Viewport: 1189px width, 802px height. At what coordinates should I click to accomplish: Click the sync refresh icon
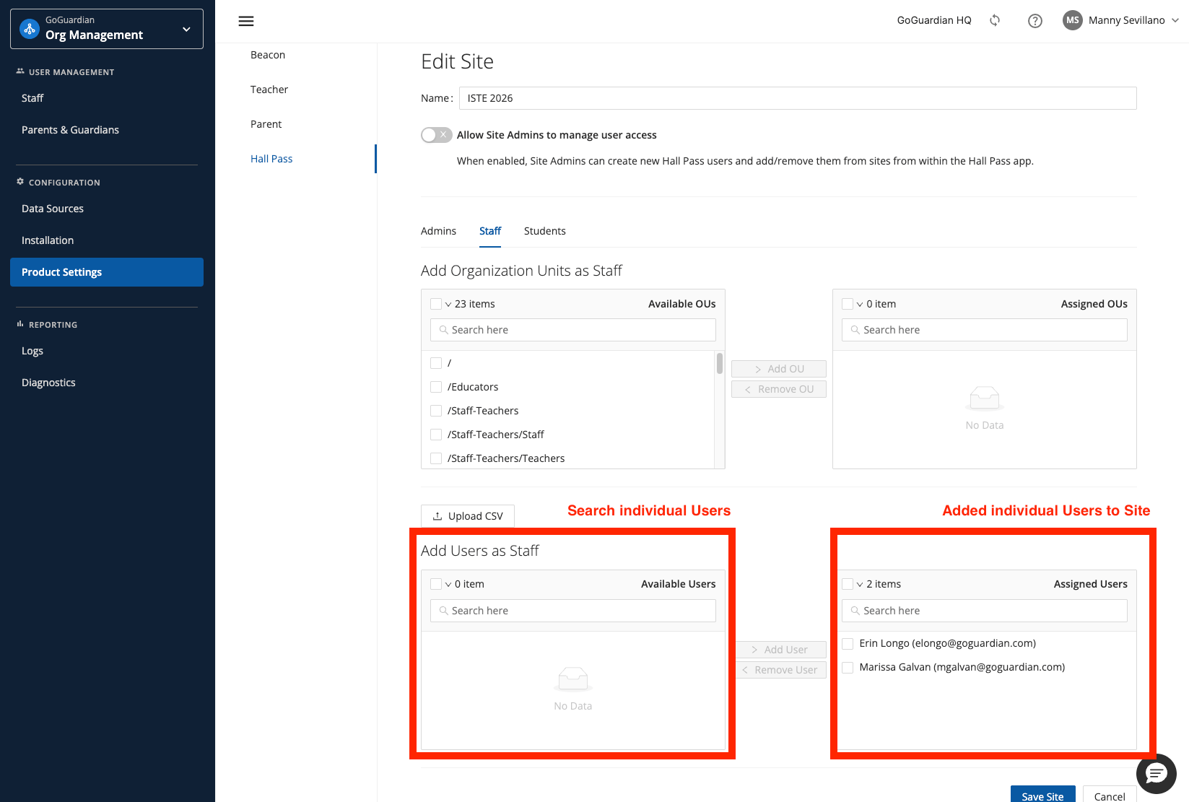995,20
